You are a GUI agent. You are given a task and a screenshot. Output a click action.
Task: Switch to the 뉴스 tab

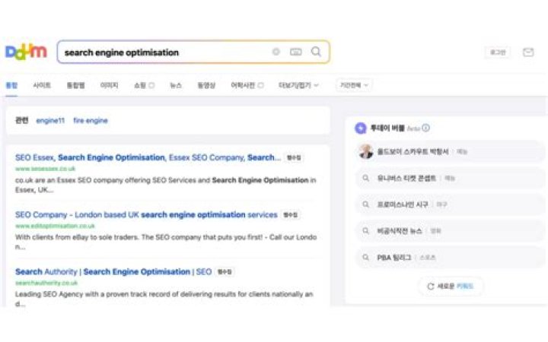(x=176, y=85)
